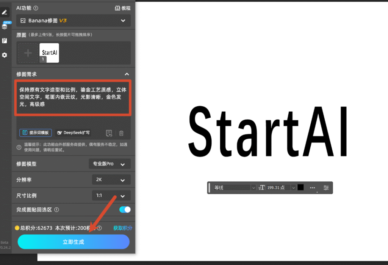Click the info icon beside 完成图贴回选区
Screen dimensions: 388x265
tap(56, 210)
